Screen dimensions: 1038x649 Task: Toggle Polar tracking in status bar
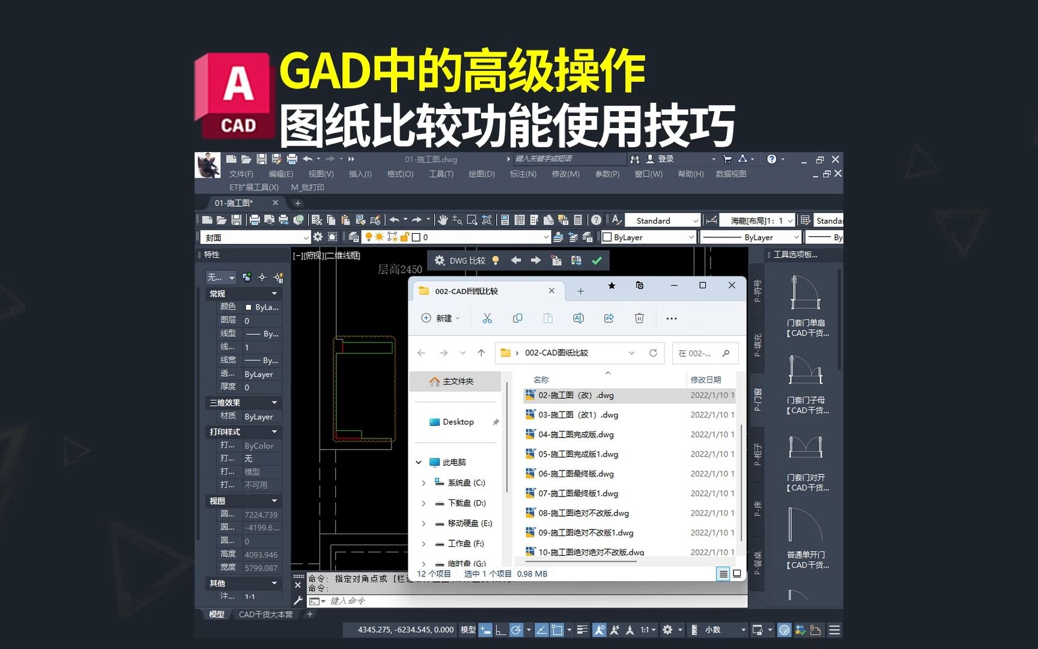516,630
